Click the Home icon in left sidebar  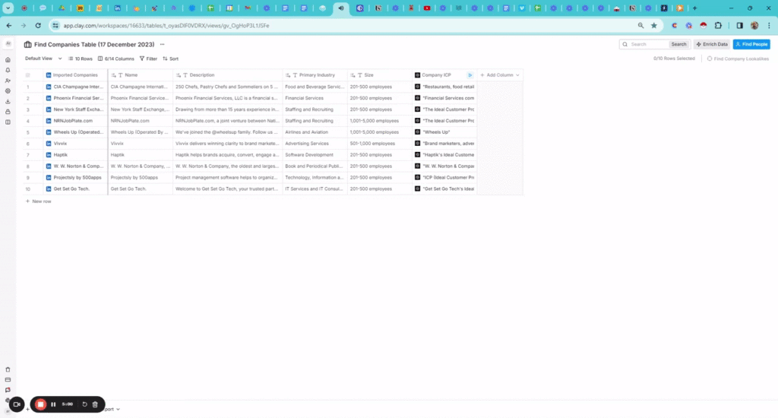(8, 59)
